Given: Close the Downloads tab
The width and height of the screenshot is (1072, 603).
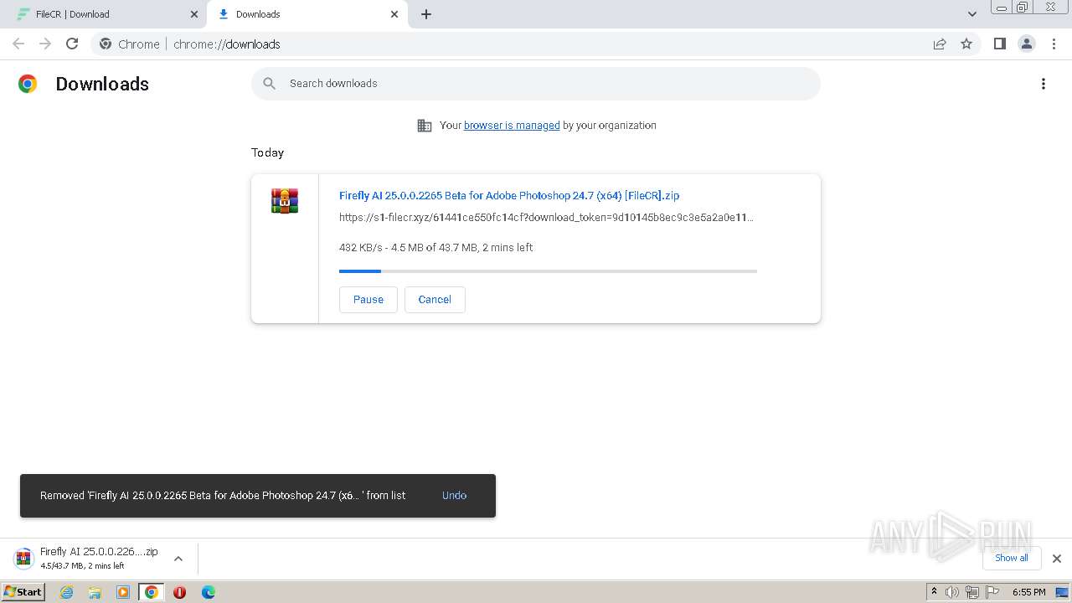Looking at the screenshot, I should pos(394,14).
